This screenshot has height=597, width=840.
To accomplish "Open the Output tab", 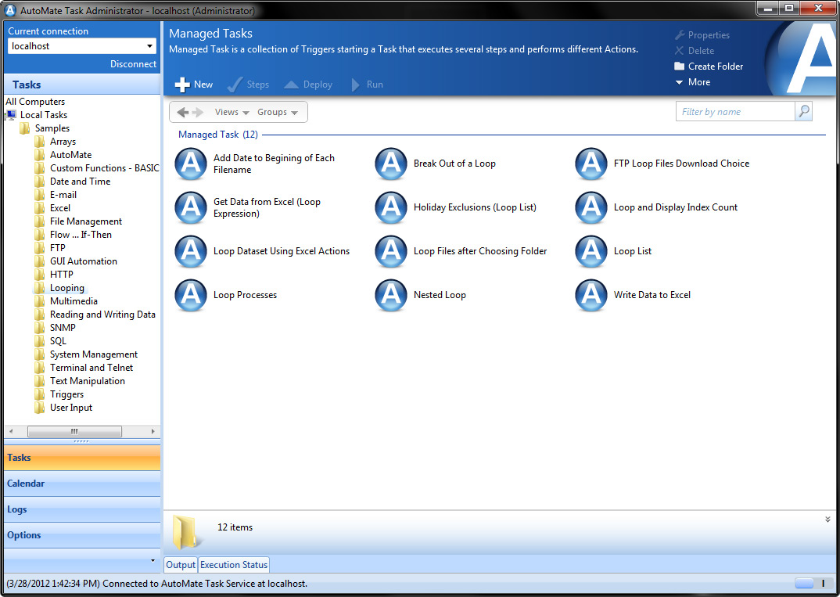I will 181,565.
